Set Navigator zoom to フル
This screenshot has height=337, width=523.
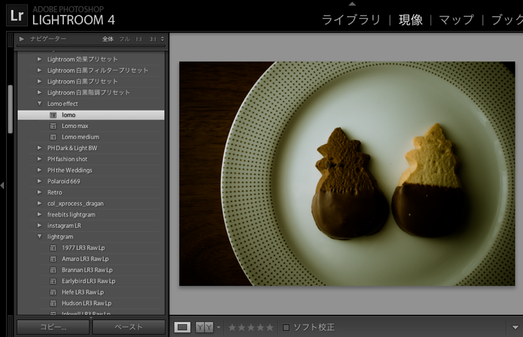[x=125, y=39]
